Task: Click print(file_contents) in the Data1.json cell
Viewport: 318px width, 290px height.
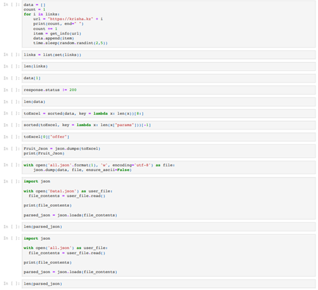Action: coord(47,205)
